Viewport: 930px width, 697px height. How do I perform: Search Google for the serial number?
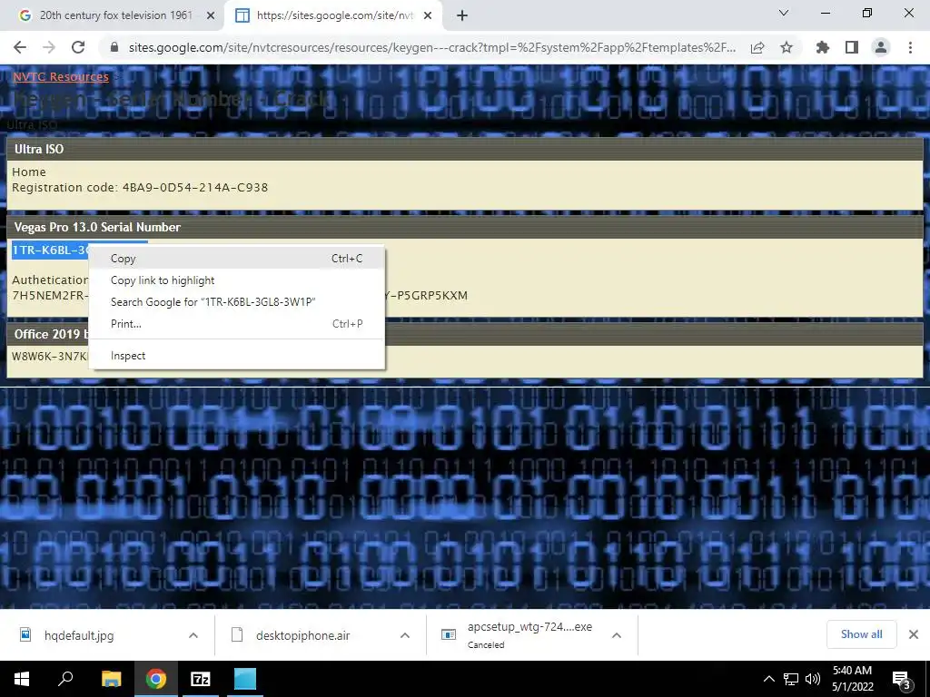[x=237, y=302]
